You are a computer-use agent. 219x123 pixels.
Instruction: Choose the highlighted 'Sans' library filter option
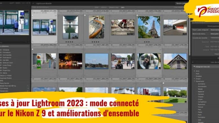123,7
